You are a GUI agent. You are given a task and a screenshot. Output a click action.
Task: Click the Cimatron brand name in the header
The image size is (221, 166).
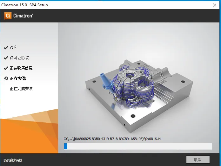[x=23, y=16]
